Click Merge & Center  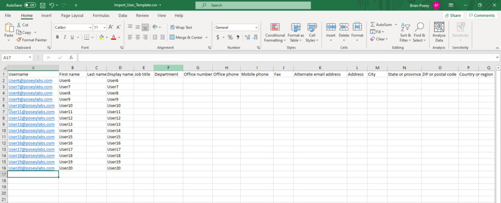pos(186,37)
